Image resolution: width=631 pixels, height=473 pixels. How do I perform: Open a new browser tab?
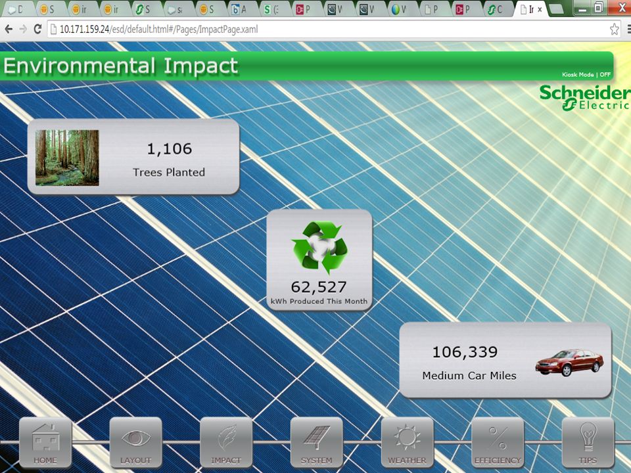[x=557, y=9]
